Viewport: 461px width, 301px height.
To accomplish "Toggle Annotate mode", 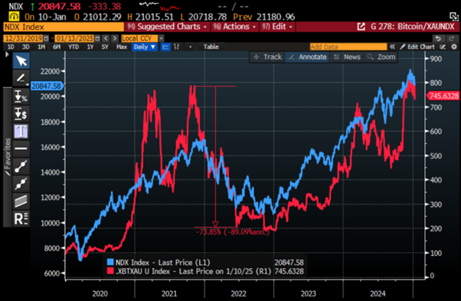I will click(x=308, y=57).
